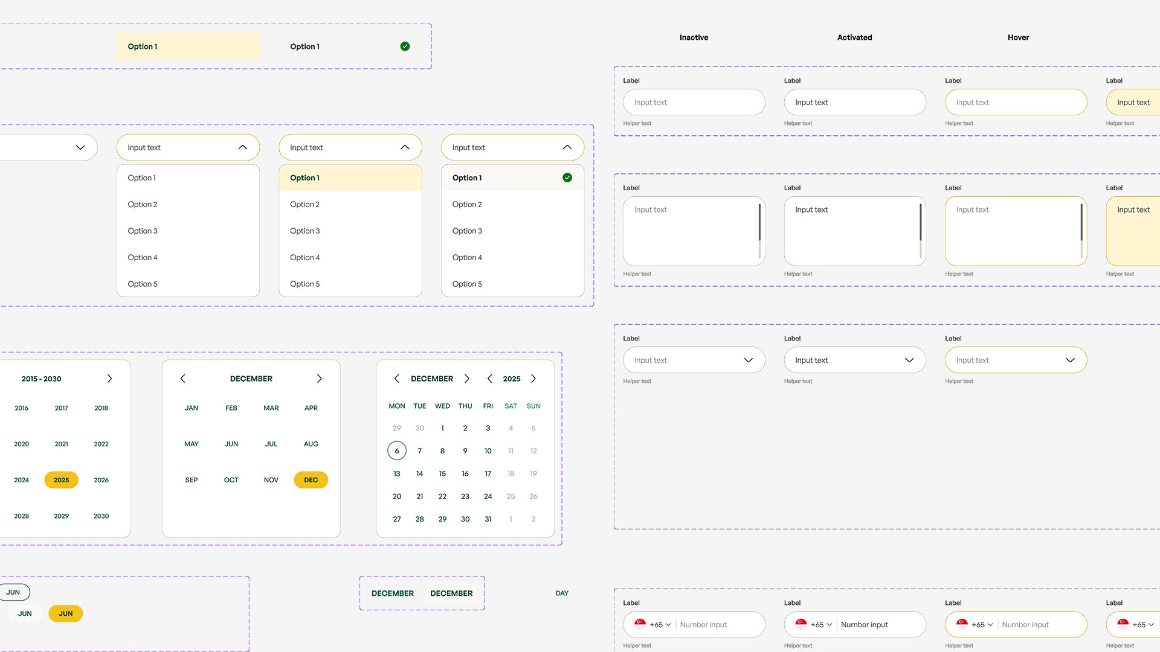This screenshot has width=1160, height=652.
Task: Collapse the third open dropdown with checked option
Action: click(567, 147)
